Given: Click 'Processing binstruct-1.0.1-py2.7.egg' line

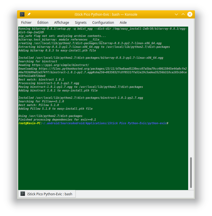Looking at the screenshot, I should point(49,83).
